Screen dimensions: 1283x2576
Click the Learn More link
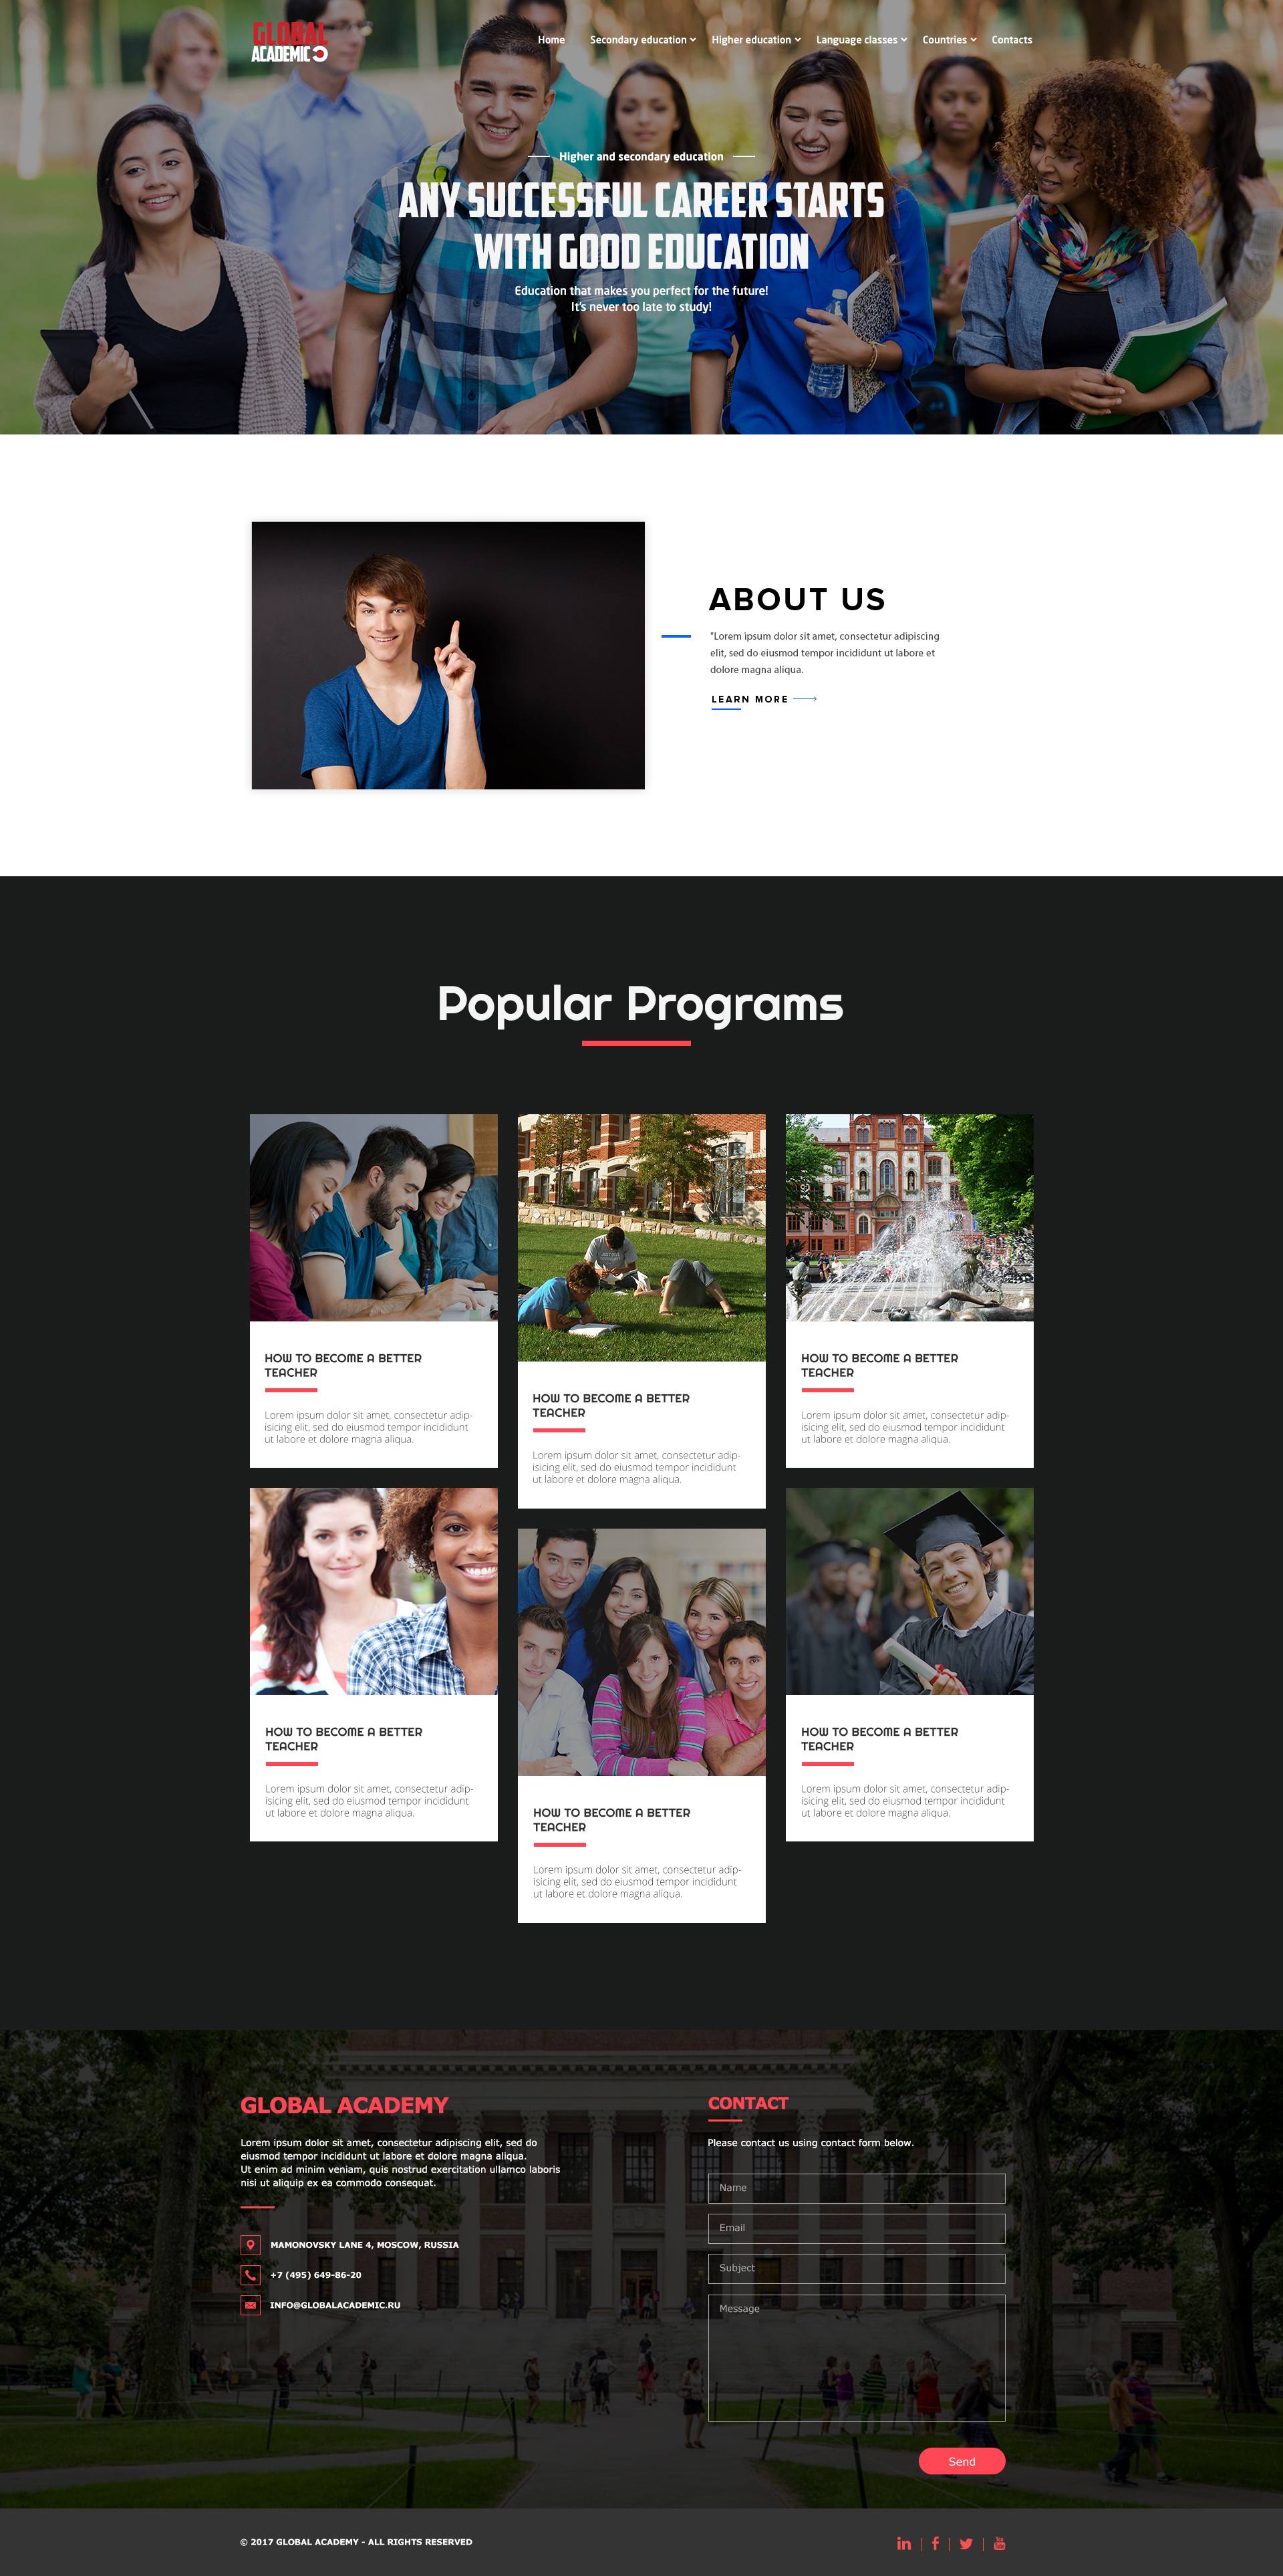(749, 699)
